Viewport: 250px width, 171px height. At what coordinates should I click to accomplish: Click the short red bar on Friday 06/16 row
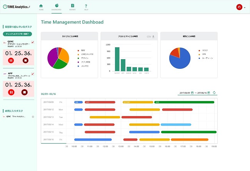(130, 139)
